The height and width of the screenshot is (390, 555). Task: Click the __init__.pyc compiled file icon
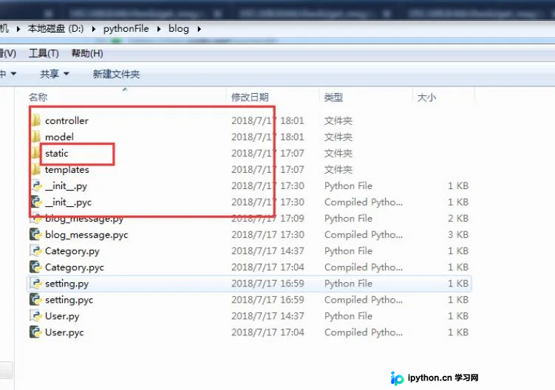pyautogui.click(x=36, y=202)
